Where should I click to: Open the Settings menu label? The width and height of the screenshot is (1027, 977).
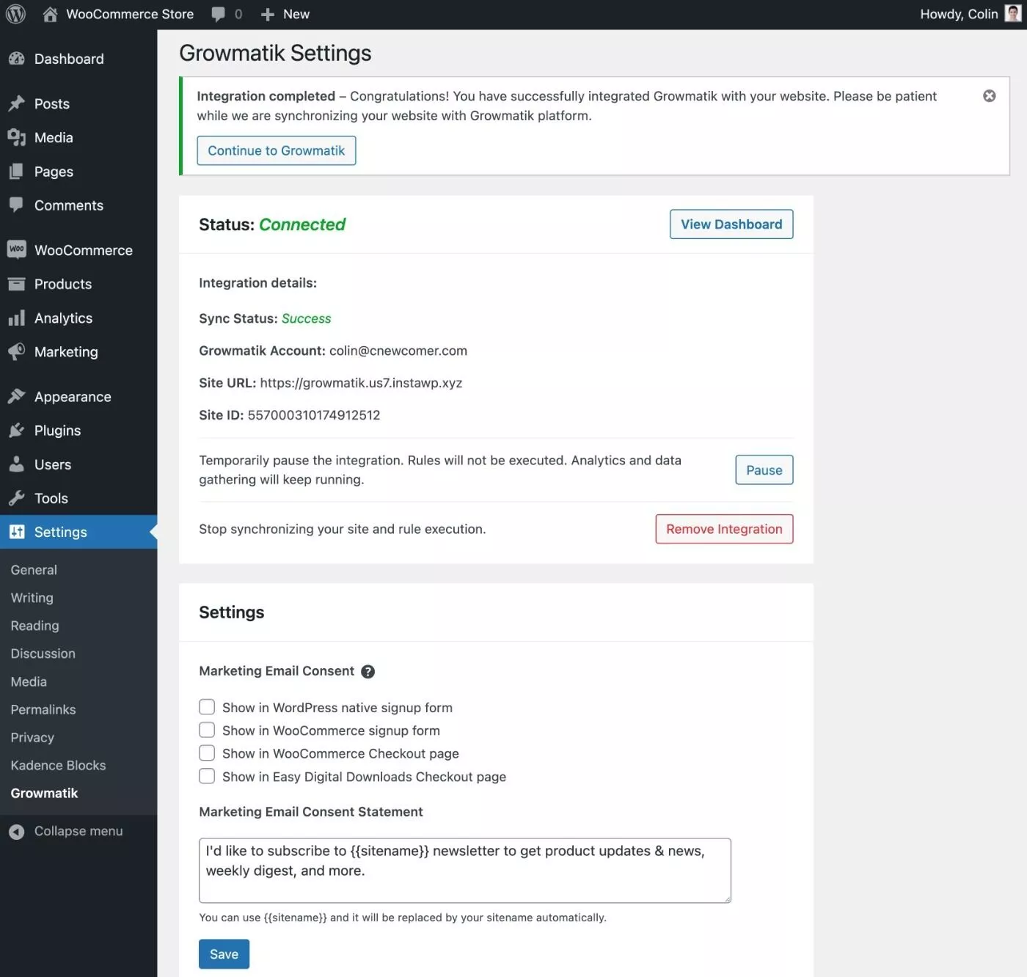point(60,532)
